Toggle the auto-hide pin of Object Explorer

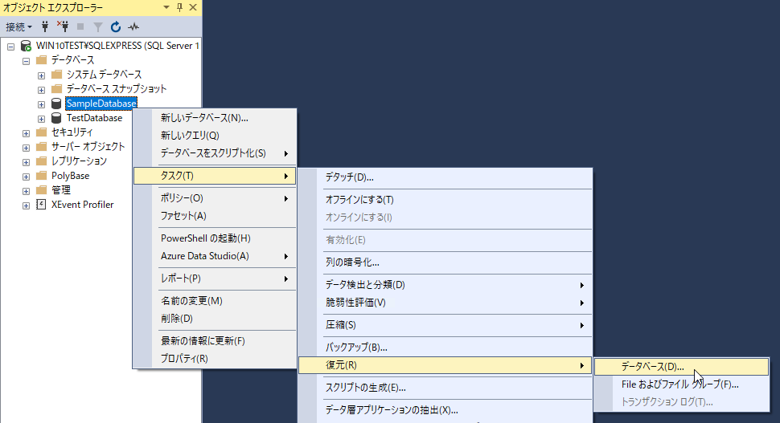pos(179,7)
